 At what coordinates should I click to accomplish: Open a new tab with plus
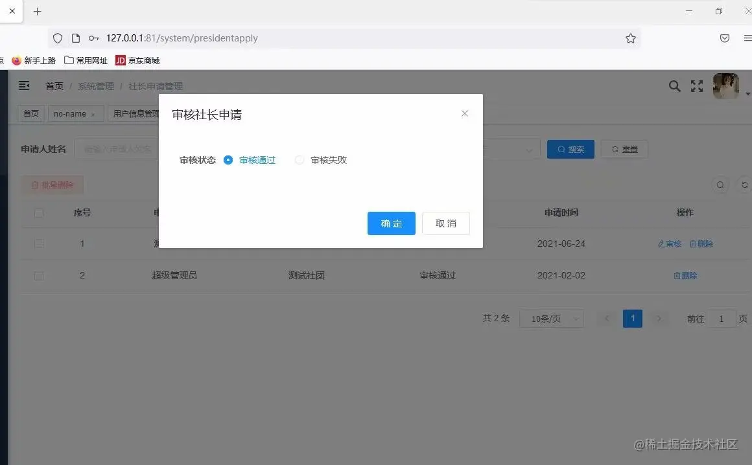[38, 11]
